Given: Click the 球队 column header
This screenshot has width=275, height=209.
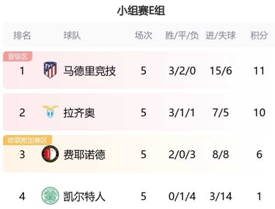Looking at the screenshot, I should pos(72,35).
